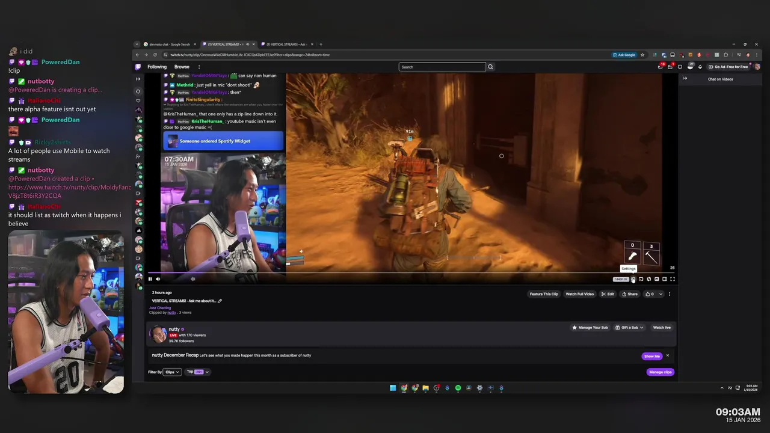Image resolution: width=770 pixels, height=433 pixels.
Task: Expand the left sidebar arrow
Action: (138, 79)
